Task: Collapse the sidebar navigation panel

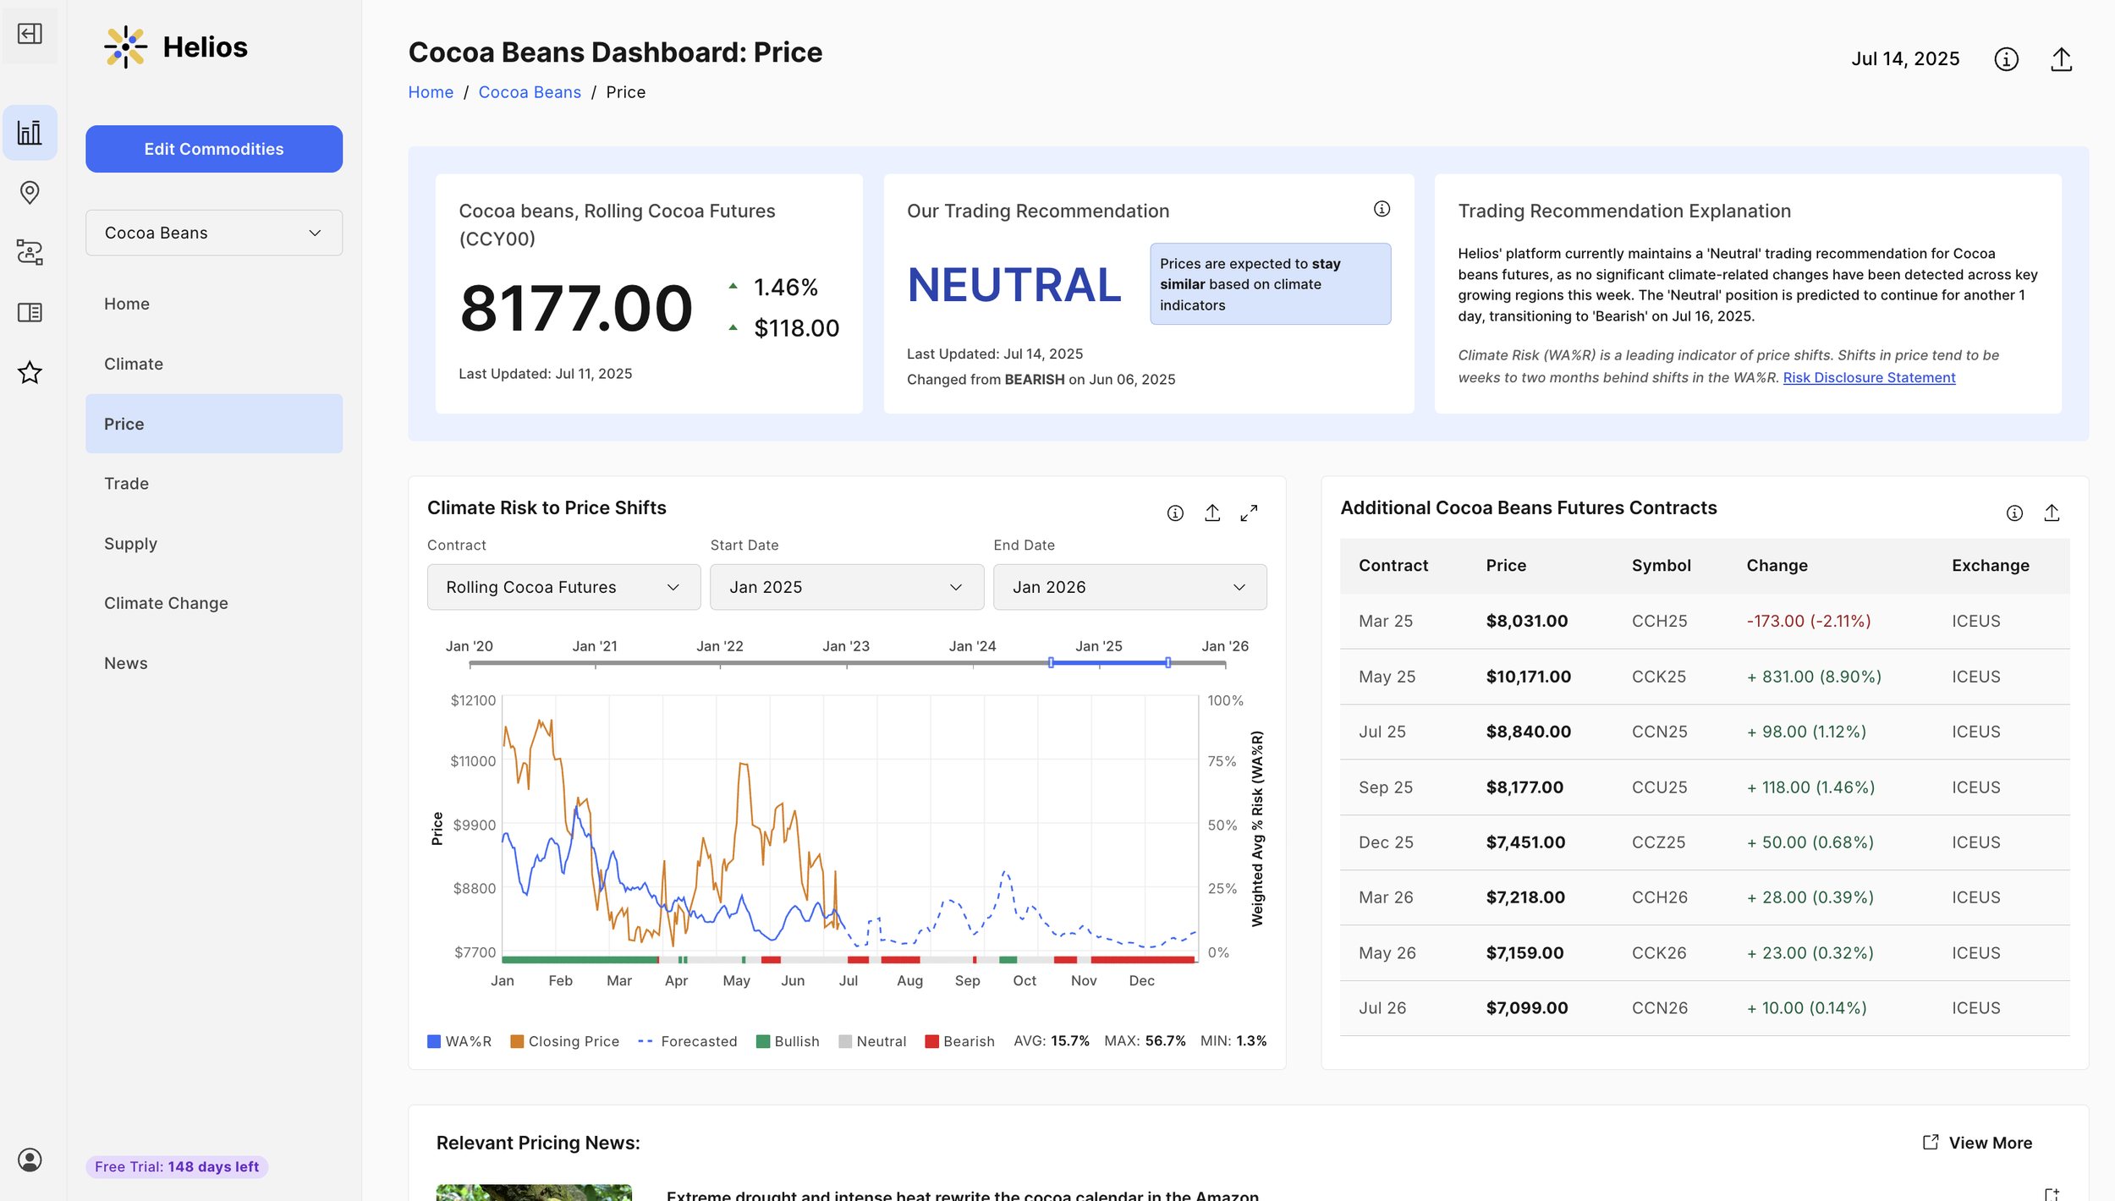Action: point(30,35)
